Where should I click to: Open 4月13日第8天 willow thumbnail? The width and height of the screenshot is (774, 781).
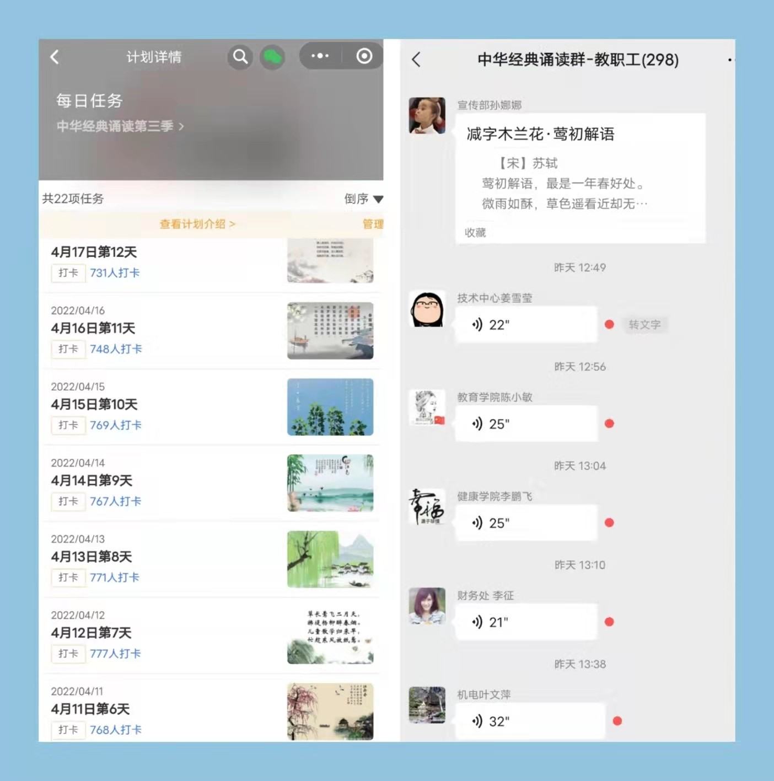coord(330,559)
